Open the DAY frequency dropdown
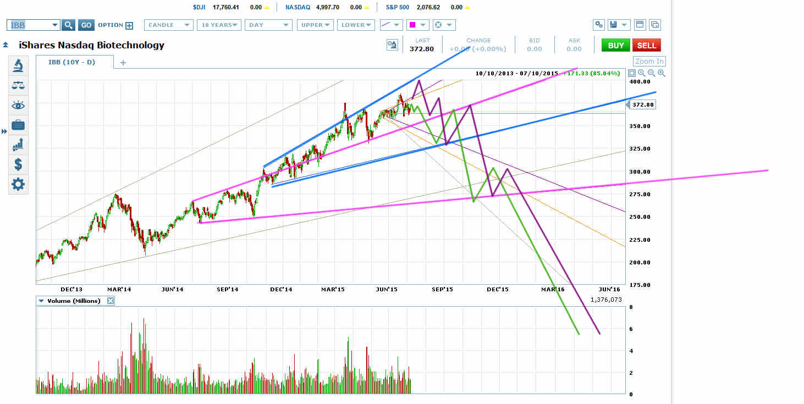This screenshot has height=404, width=804. click(x=269, y=25)
